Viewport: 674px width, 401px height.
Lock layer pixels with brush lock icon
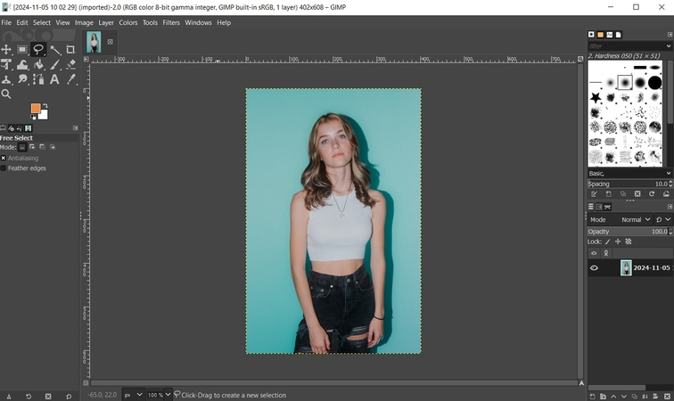tap(608, 241)
